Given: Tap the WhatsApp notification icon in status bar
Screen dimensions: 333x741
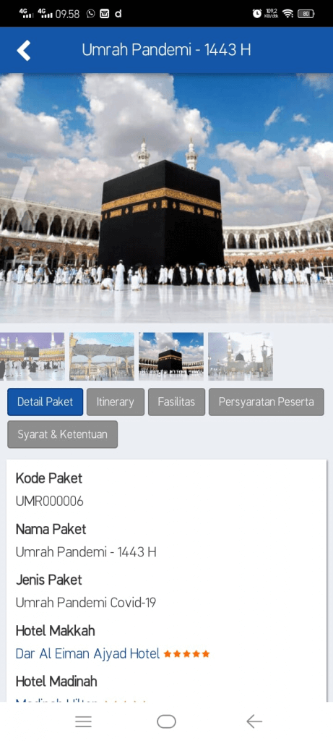Looking at the screenshot, I should [x=91, y=14].
